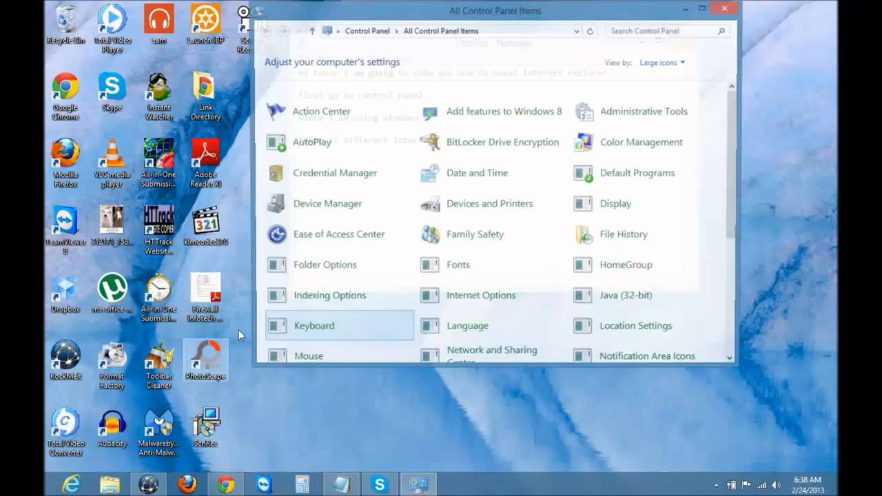Select the PhotoScape desktop shortcut

click(205, 360)
